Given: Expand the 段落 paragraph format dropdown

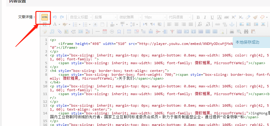Looking at the screenshot, I should point(105,17).
